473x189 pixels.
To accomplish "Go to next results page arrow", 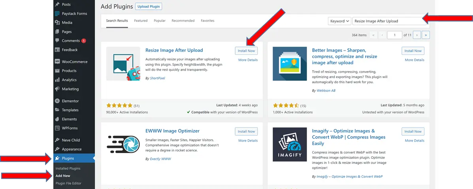I will [417, 35].
